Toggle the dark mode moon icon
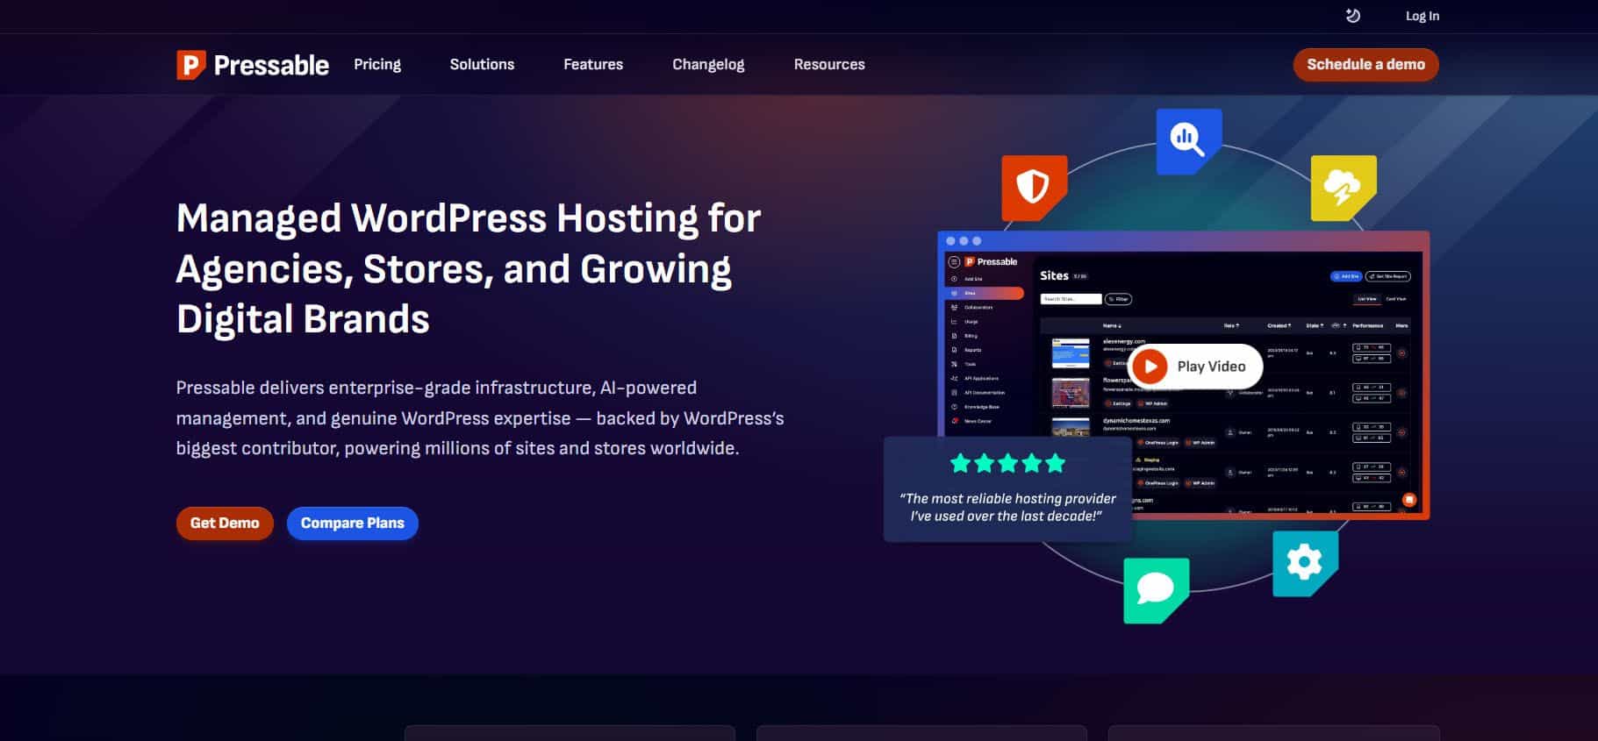The height and width of the screenshot is (741, 1598). tap(1352, 16)
